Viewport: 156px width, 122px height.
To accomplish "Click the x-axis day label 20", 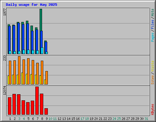I will coord(96,119).
